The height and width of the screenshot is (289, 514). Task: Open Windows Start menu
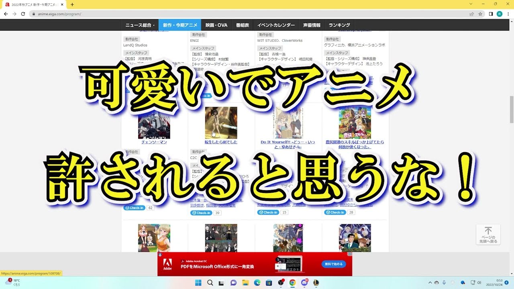point(198,283)
